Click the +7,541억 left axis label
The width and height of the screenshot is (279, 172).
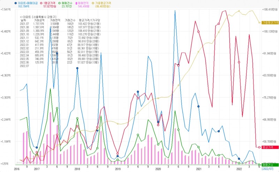coord(6,9)
